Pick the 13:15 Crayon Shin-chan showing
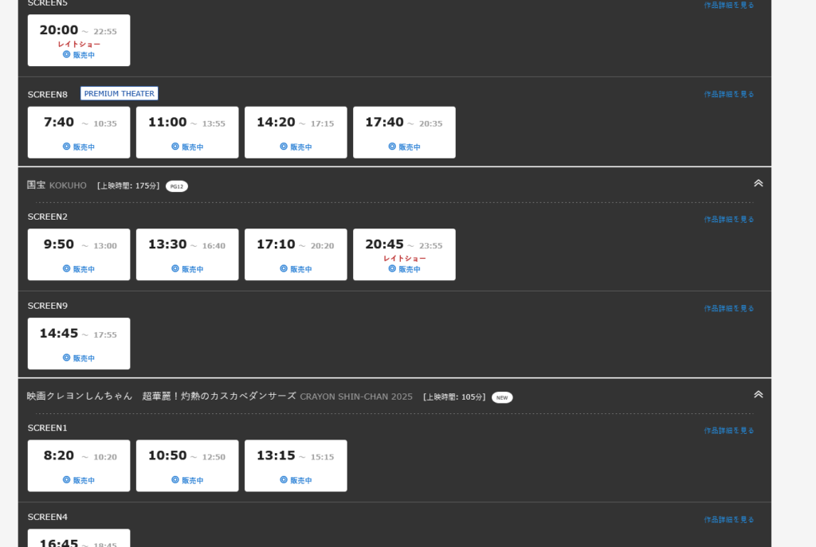This screenshot has height=547, width=816. [x=296, y=465]
